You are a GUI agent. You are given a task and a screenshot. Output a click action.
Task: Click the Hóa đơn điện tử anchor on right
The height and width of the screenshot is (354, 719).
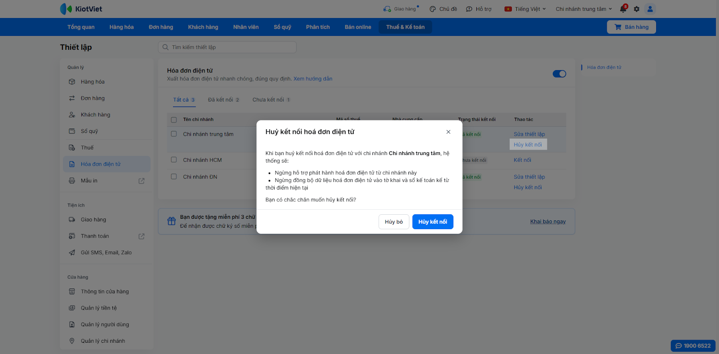tap(604, 67)
